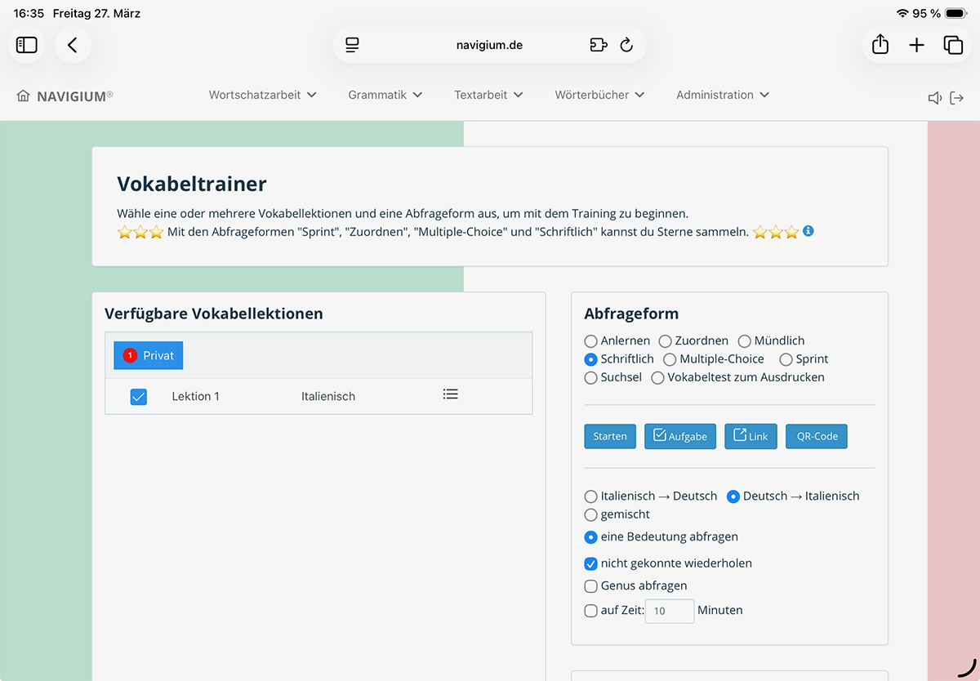This screenshot has height=681, width=980.
Task: Reload the page with the refresh icon
Action: [626, 45]
